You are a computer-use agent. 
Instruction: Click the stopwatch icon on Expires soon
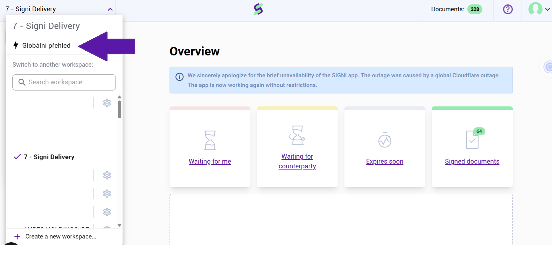pos(385,140)
